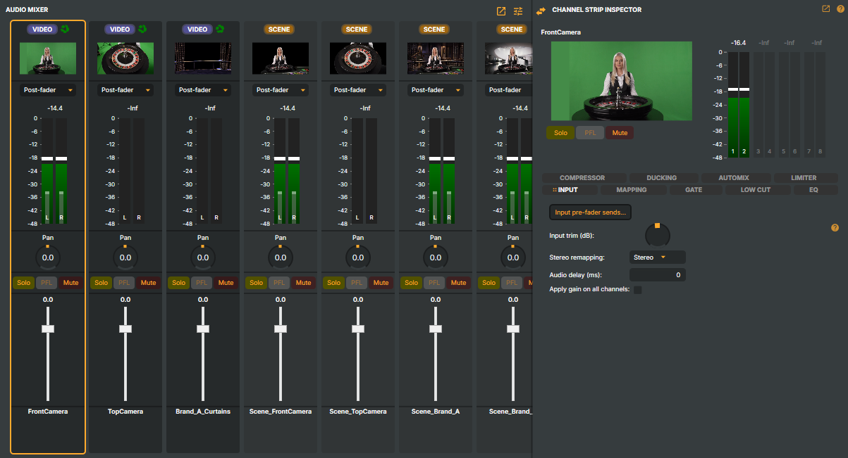Click the green refresh icon on Brand_A_Curtains strip

[221, 29]
